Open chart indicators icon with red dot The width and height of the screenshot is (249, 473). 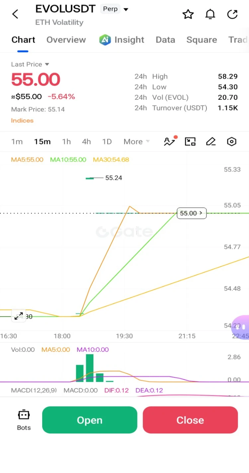tap(170, 141)
